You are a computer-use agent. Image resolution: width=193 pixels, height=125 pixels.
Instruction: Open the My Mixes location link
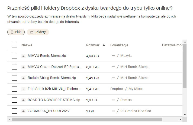tap(136, 89)
